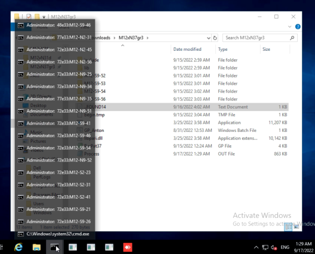Select the 11,207 KB Application file row

(x=183, y=123)
